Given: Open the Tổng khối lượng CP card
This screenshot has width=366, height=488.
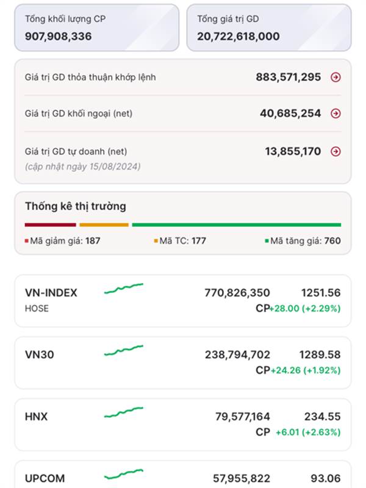Looking at the screenshot, I should [97, 27].
